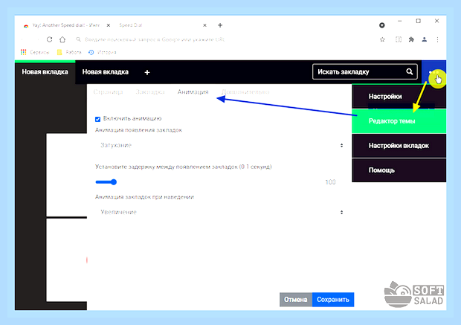Open the Сервисы apps grid bookmark
Viewport: 461px width, 325px height.
(x=35, y=52)
